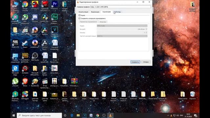Select the Microsoft Edge desktop icon
210x118 pixels.
tap(15, 70)
